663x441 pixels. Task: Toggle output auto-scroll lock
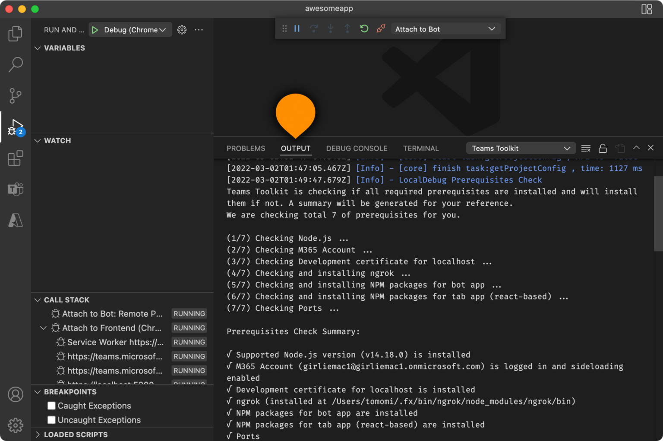point(603,148)
